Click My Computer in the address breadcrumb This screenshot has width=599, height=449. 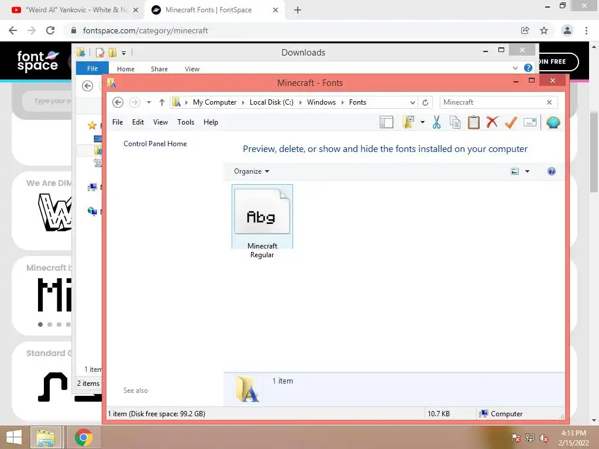(214, 102)
